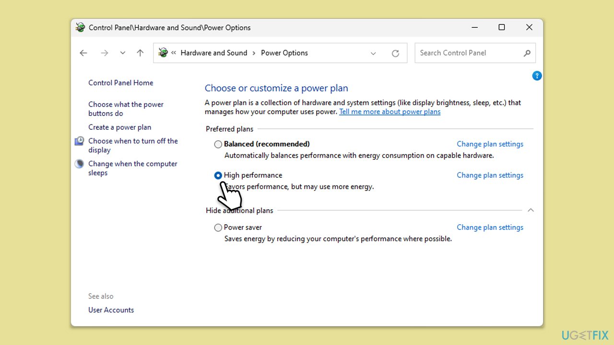Select the Balanced (recommended) plan

point(218,144)
